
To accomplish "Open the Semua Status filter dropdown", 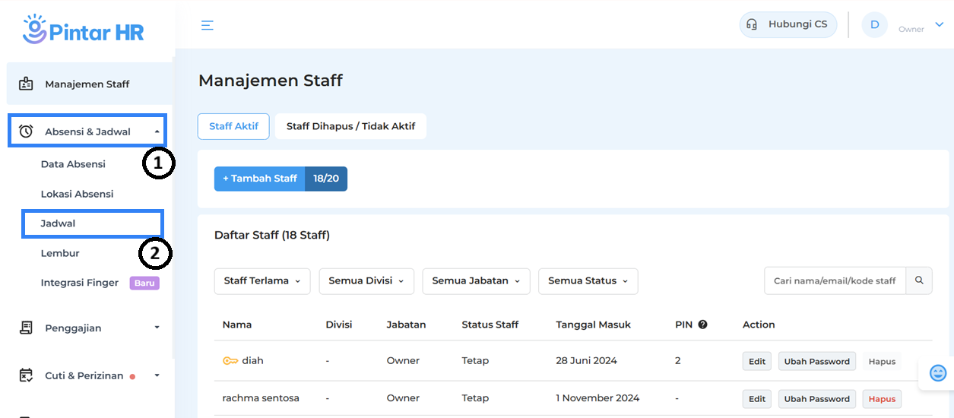I will (588, 280).
